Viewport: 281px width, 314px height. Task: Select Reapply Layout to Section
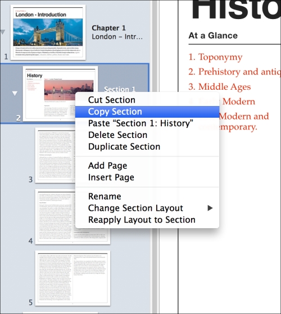coord(147,220)
